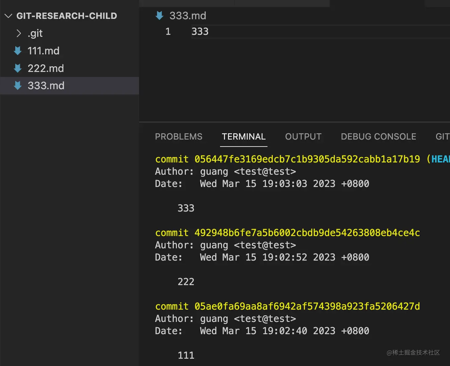Open the DEBUG CONSOLE tab
450x366 pixels.
(x=378, y=136)
